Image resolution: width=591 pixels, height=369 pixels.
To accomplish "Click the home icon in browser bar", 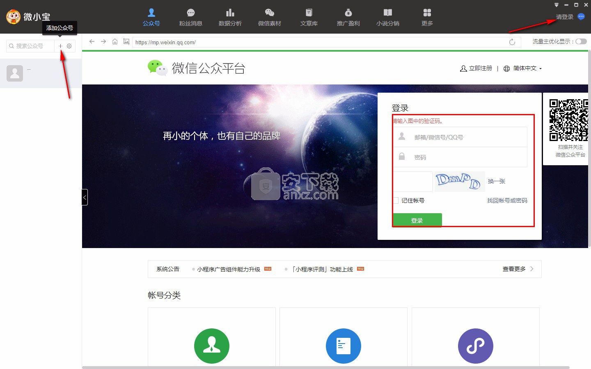I will tap(115, 41).
